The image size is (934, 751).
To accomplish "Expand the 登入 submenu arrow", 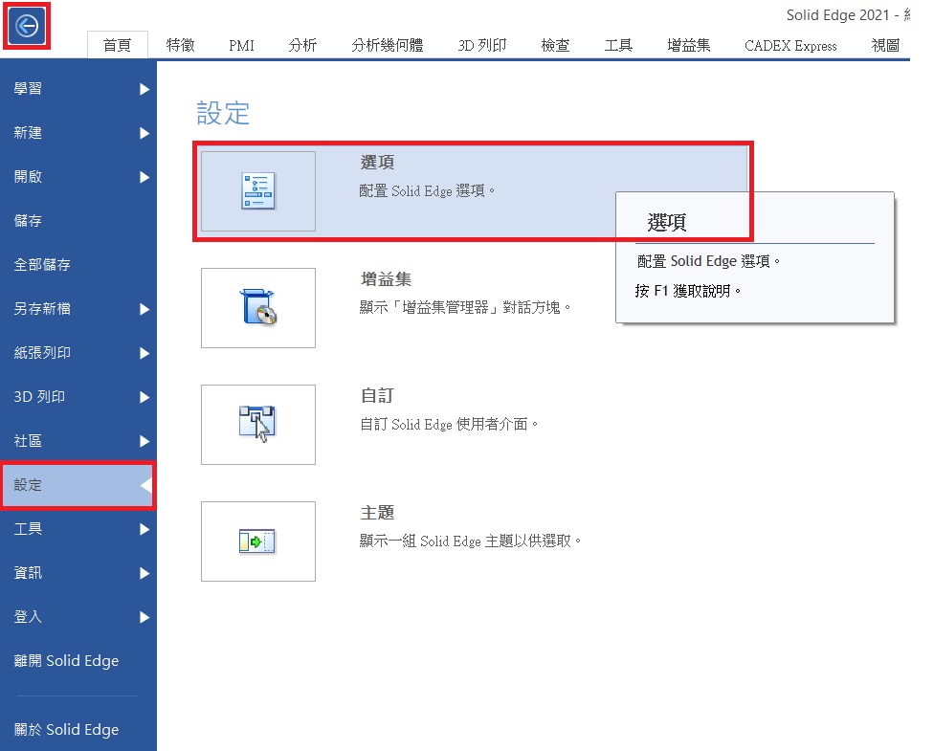I will [145, 618].
